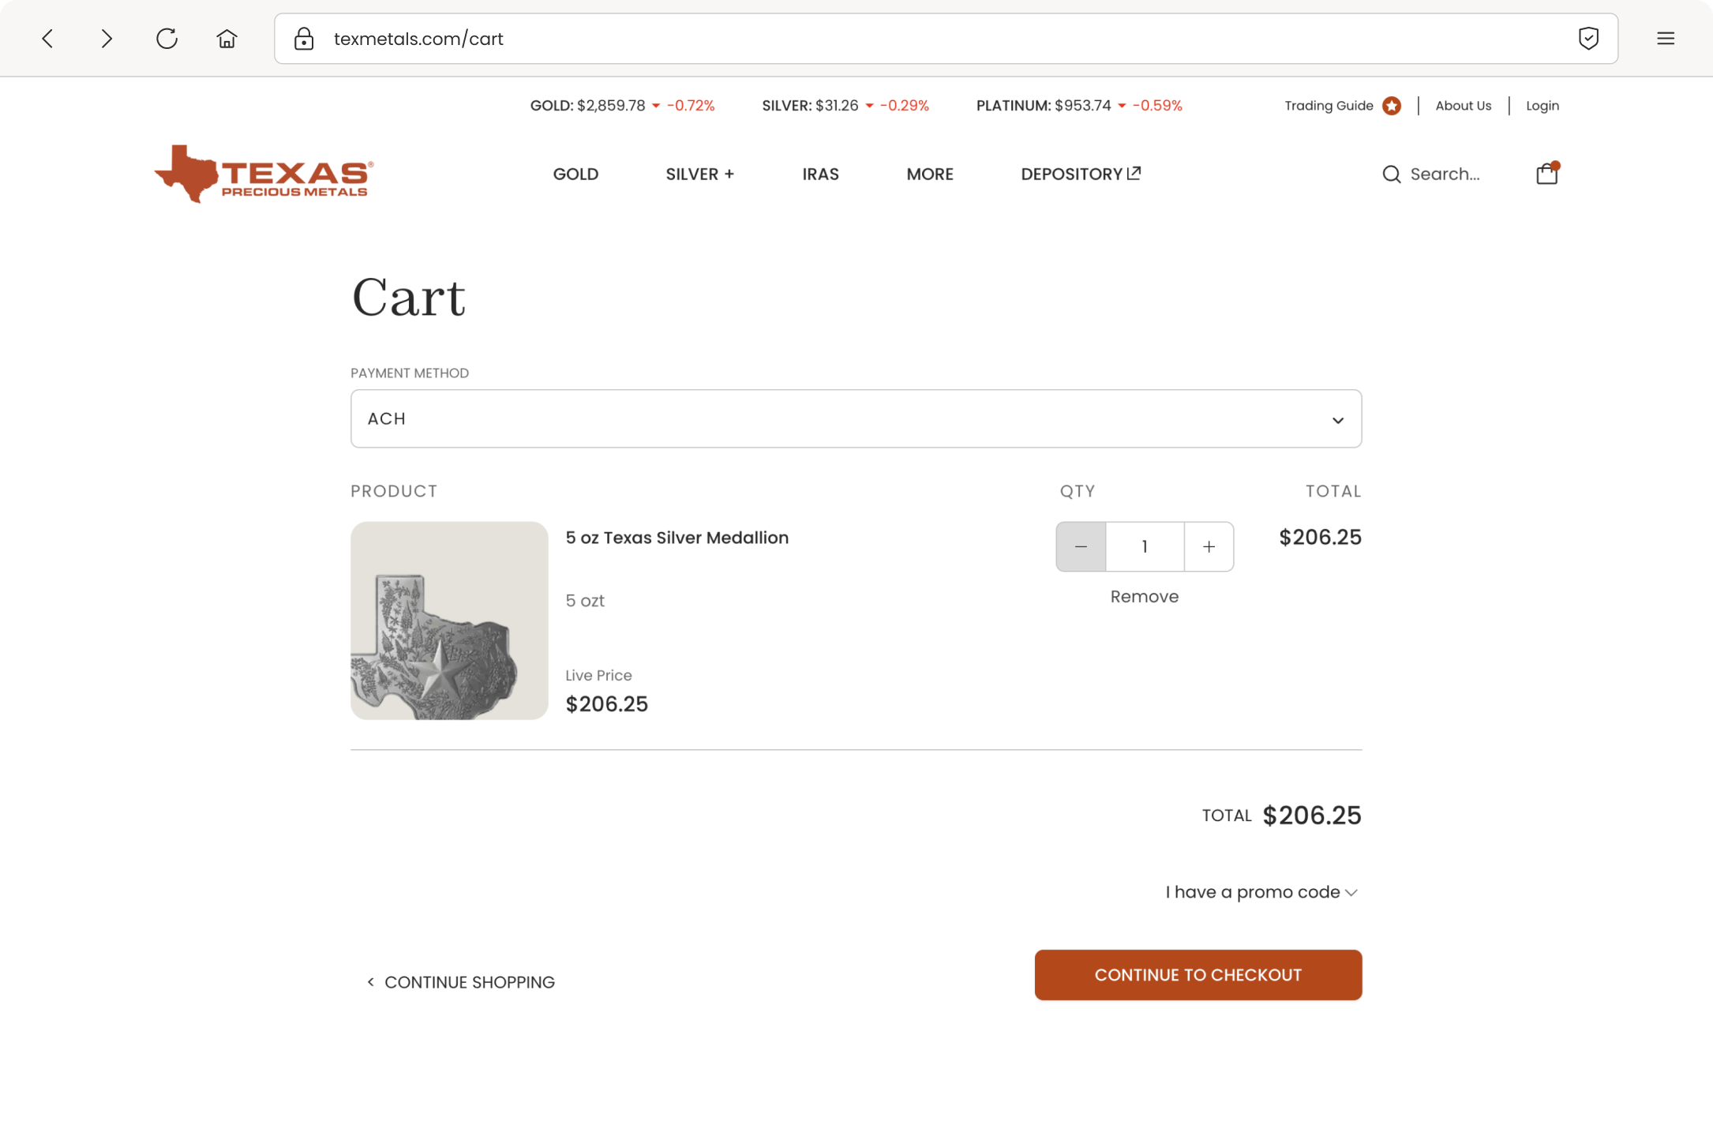
Task: Click the search magnifier icon
Action: 1391,174
